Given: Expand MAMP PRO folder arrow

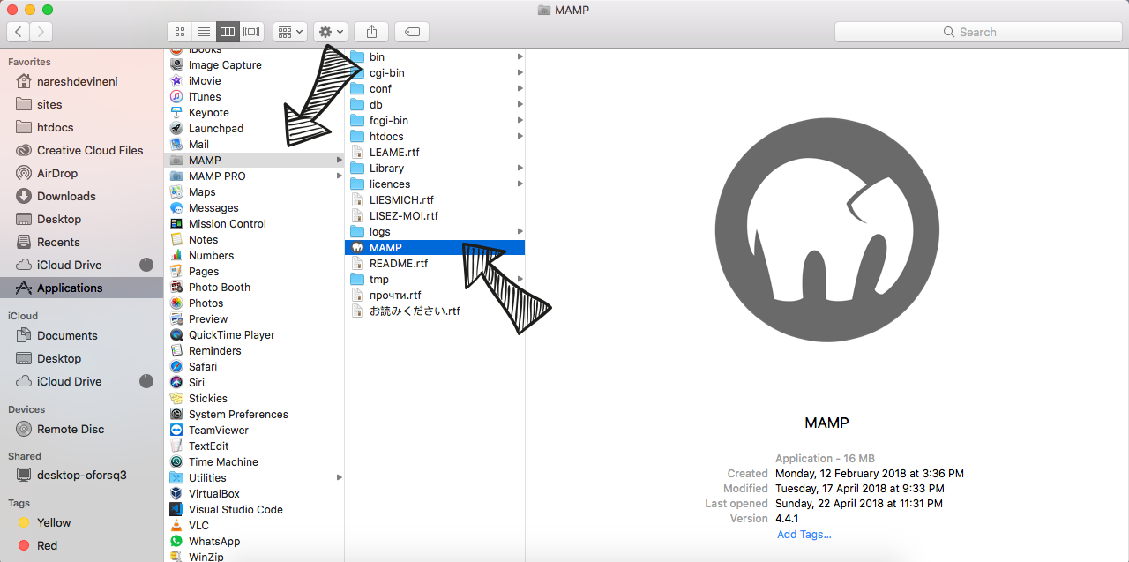Looking at the screenshot, I should pos(340,176).
